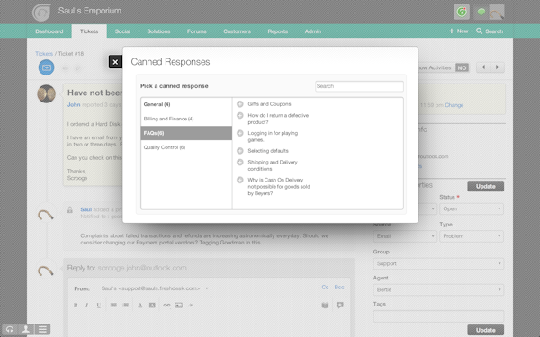Open canned responses icon in editor toolbar
Screen dimensions: 540x337
point(340,305)
